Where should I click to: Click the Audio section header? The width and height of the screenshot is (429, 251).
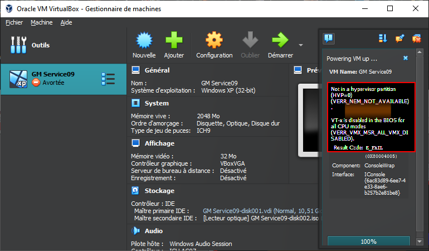pos(153,231)
